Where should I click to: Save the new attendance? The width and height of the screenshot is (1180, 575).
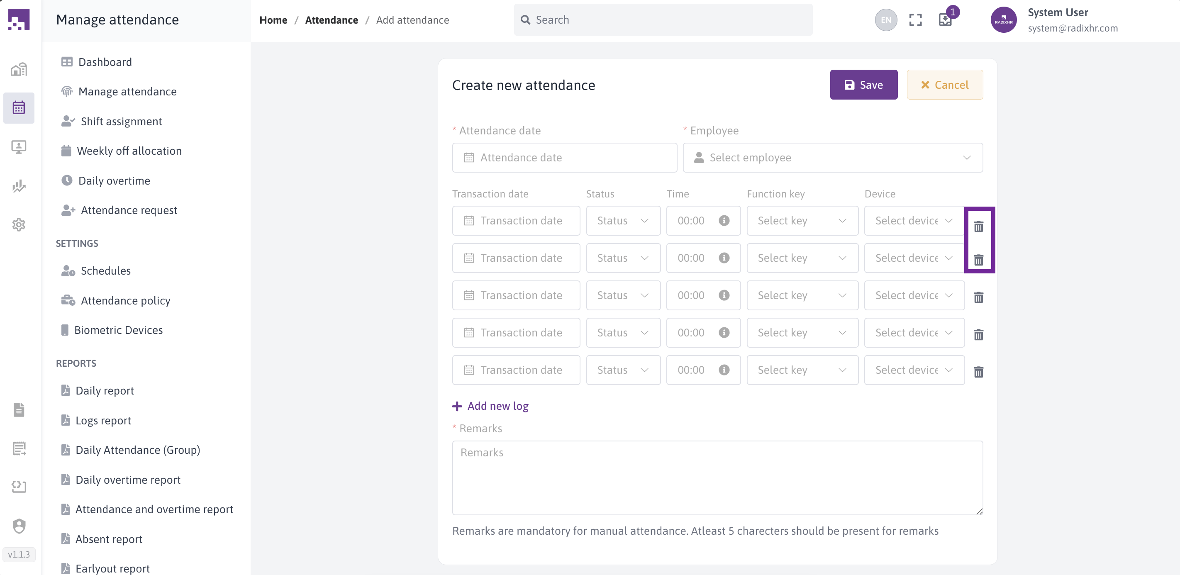pos(863,85)
